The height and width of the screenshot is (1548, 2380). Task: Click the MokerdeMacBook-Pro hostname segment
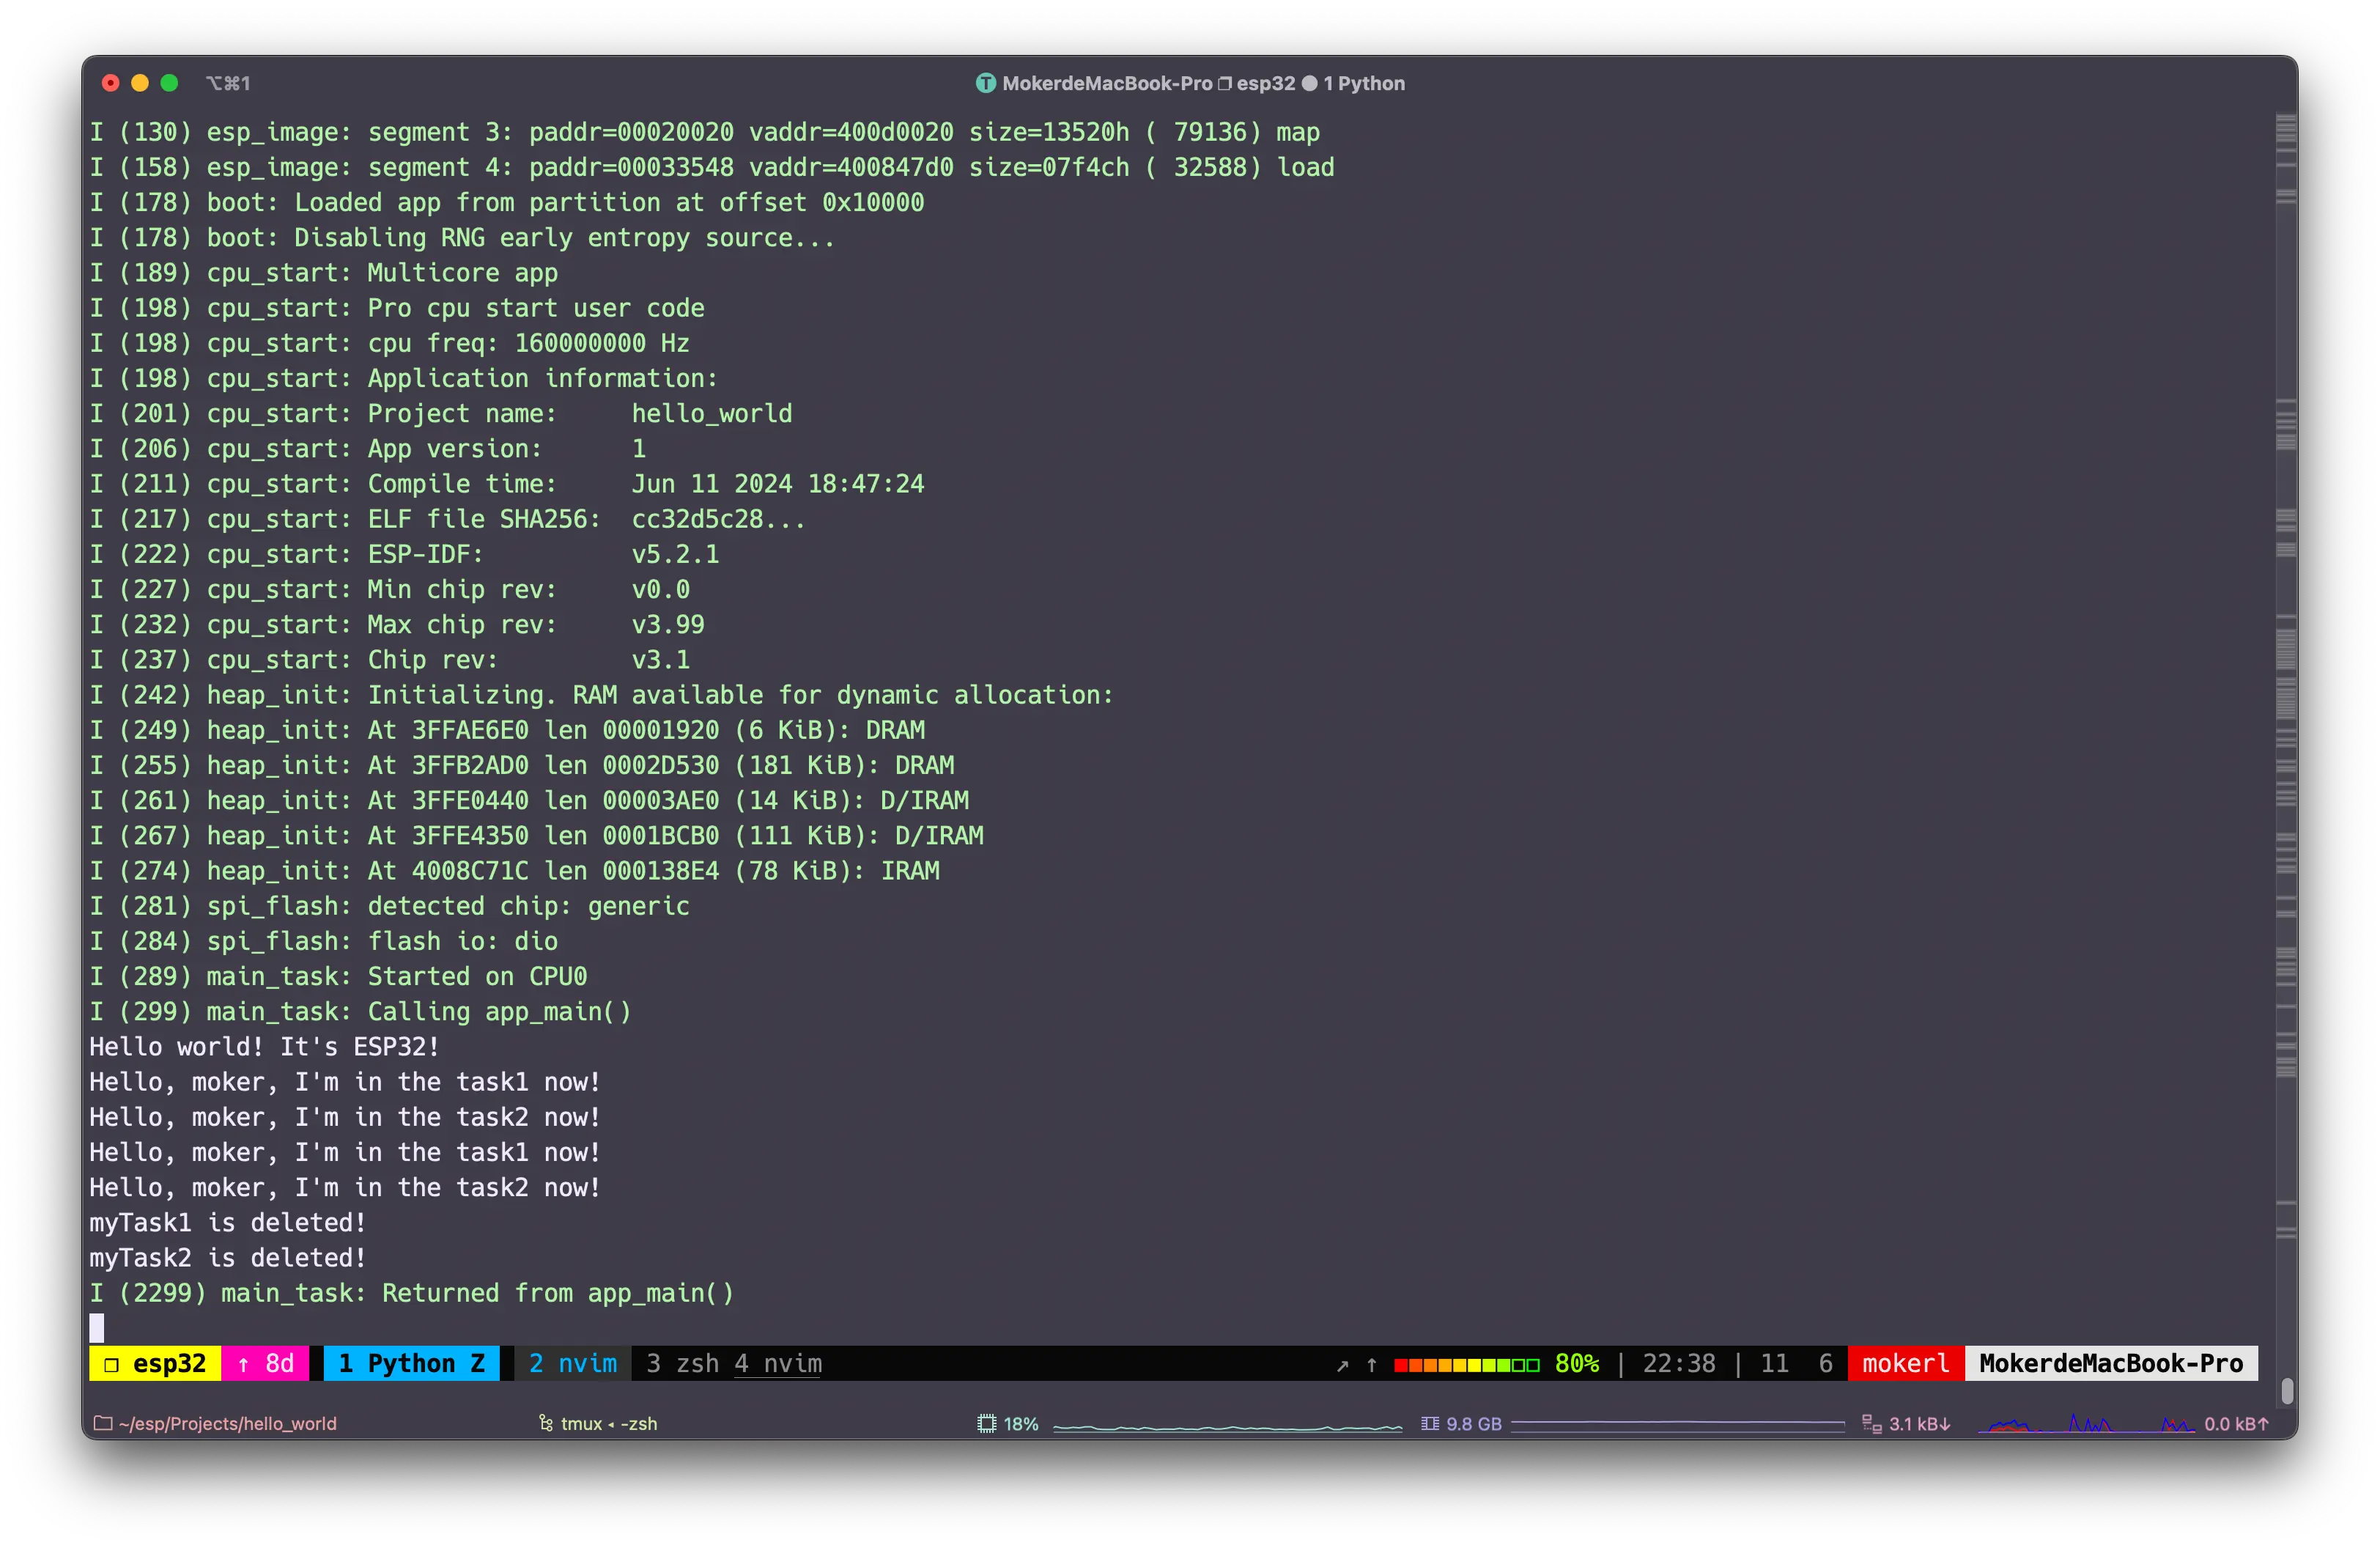[x=2111, y=1364]
